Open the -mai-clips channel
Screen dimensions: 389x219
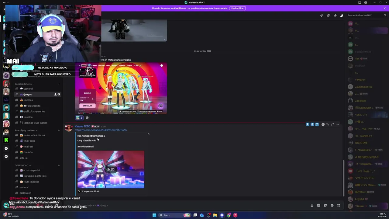38,141
